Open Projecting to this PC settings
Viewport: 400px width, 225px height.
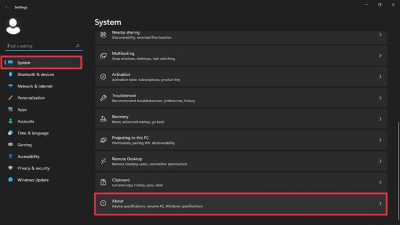click(x=239, y=140)
